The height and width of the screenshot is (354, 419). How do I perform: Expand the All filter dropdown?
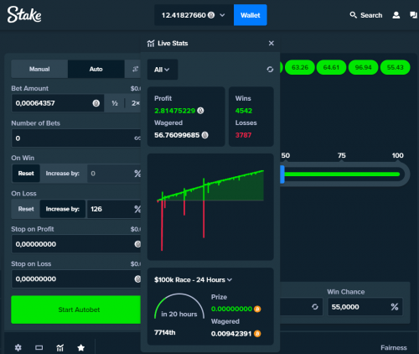163,70
